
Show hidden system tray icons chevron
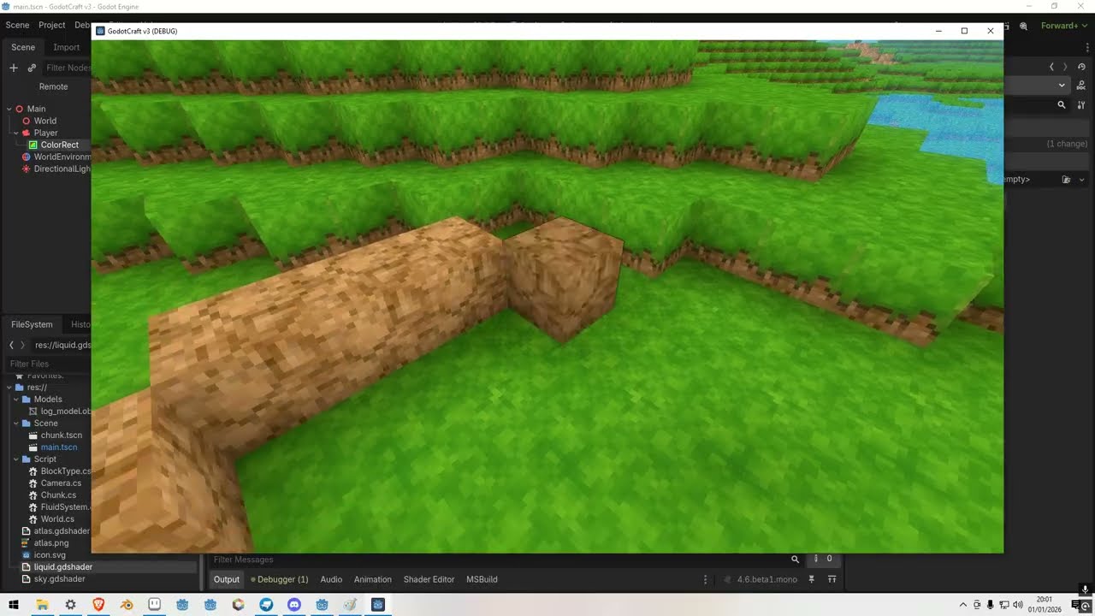[x=963, y=605]
